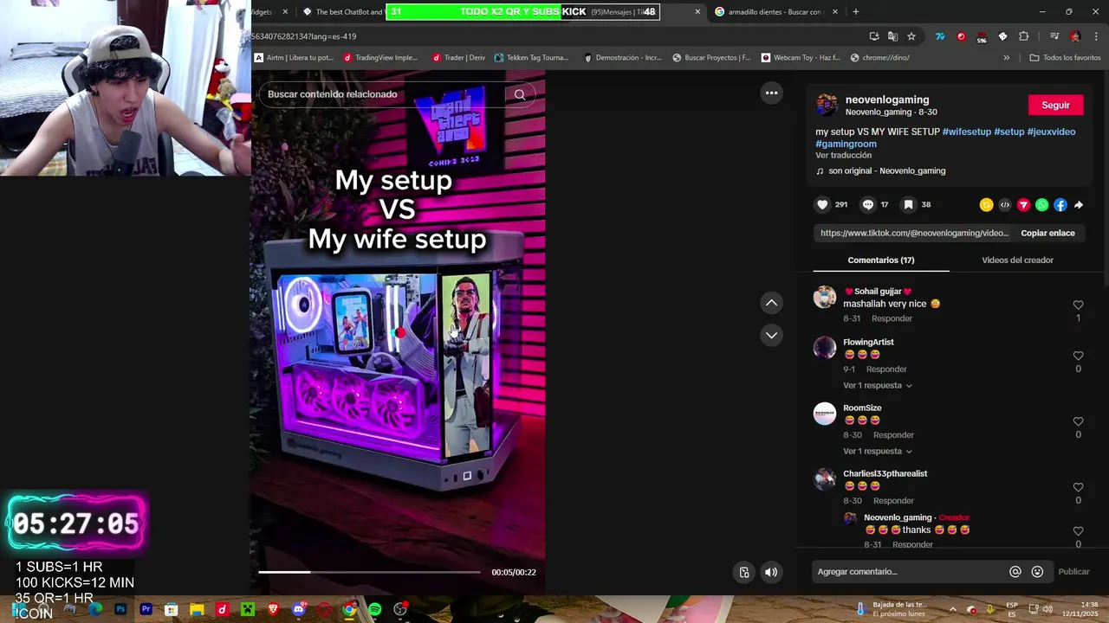
Task: Click the Seguir follow button
Action: (x=1055, y=105)
